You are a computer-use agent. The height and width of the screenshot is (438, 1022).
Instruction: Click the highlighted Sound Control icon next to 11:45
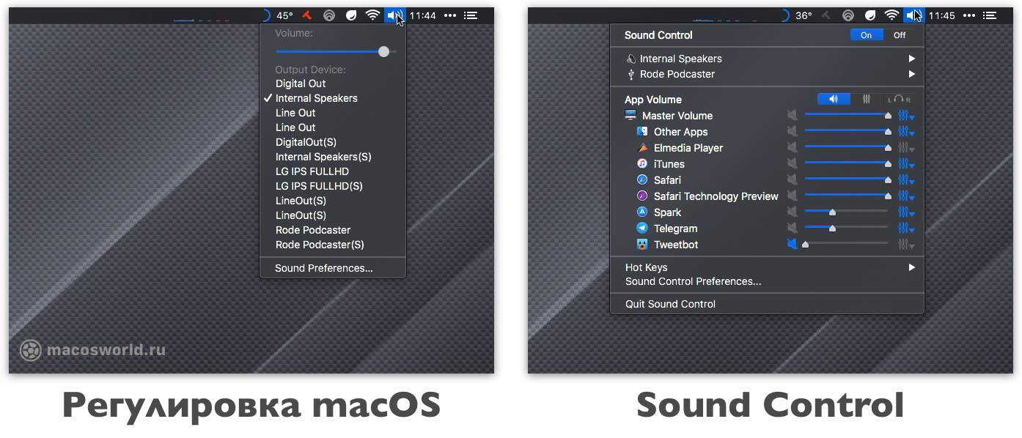(913, 15)
